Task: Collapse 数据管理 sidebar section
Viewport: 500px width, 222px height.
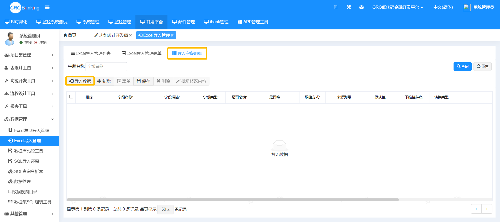Action: pos(29,119)
